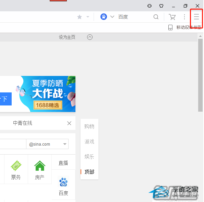Close the 中青在线 panel
The image size is (204, 202).
pos(69,123)
